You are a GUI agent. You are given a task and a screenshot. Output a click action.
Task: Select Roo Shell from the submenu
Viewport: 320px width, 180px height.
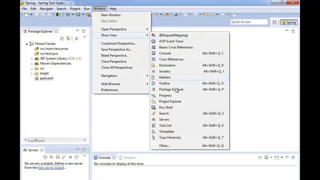coord(189,107)
